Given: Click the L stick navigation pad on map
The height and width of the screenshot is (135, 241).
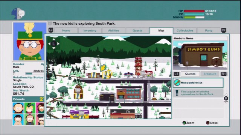Looking at the screenshot, I should 53,44.
